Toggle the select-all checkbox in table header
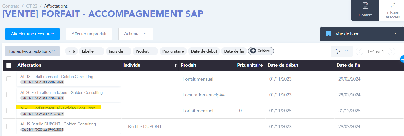The height and width of the screenshot is (136, 404). 9,65
